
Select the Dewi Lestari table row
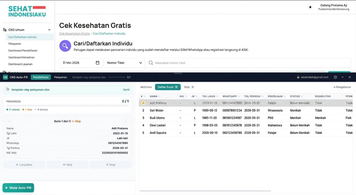246,125
